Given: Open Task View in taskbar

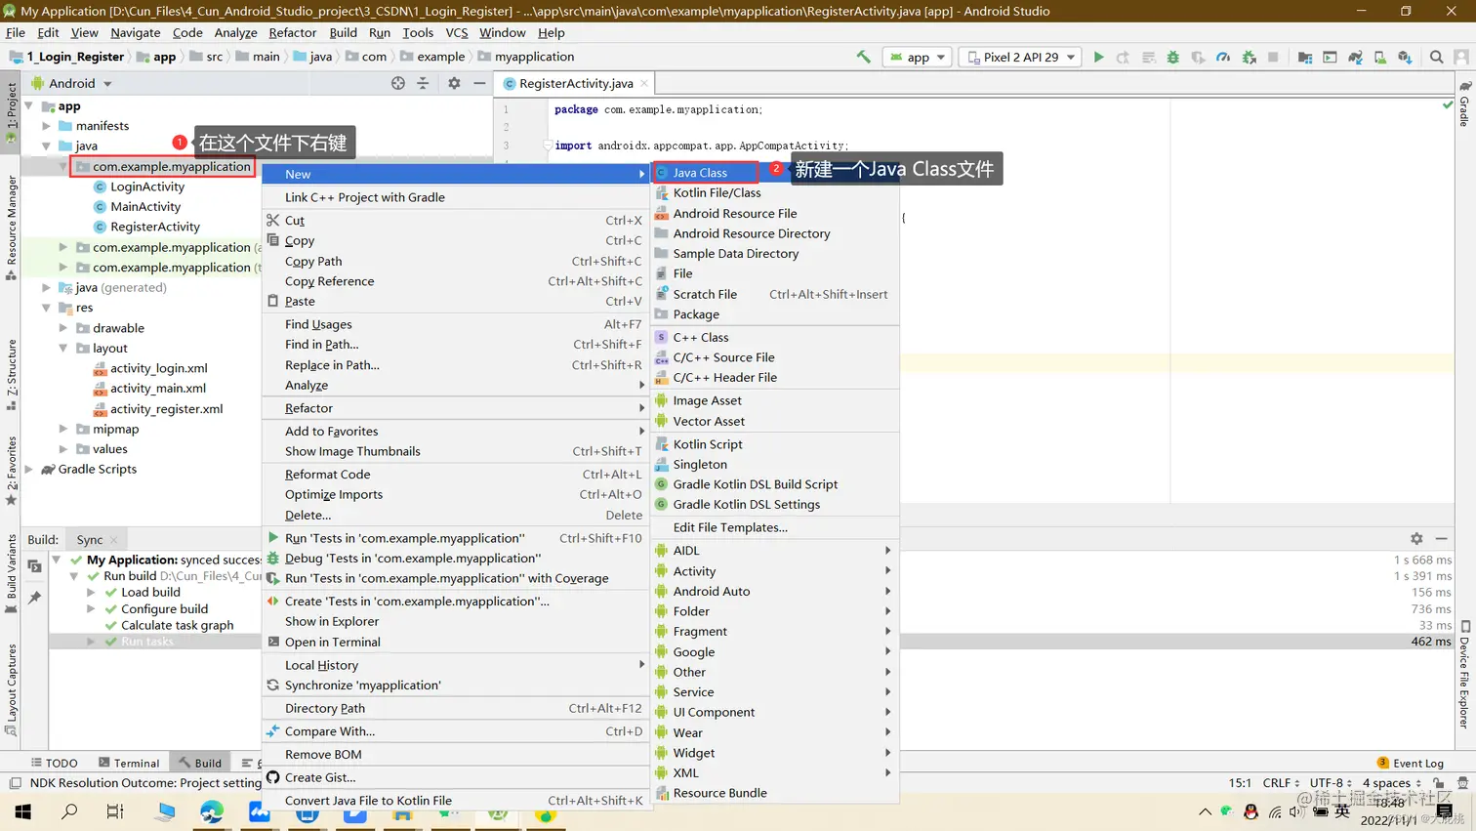Looking at the screenshot, I should pyautogui.click(x=115, y=811).
